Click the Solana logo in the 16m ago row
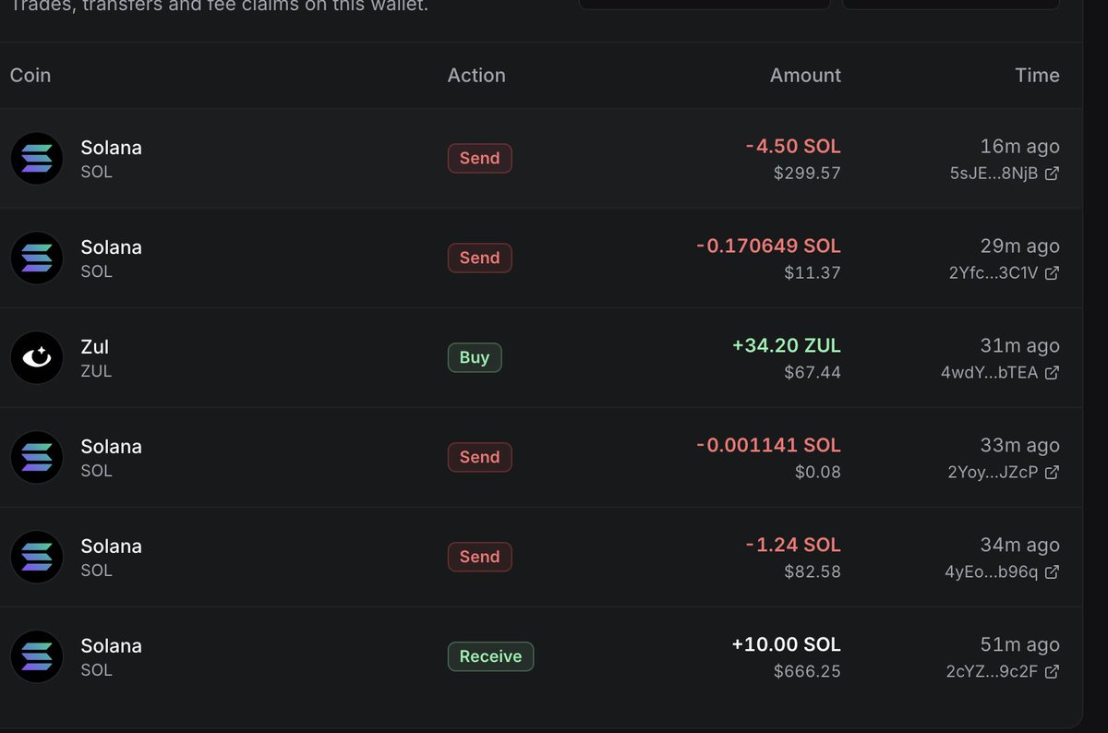Screen dimensions: 1108x733 37,159
